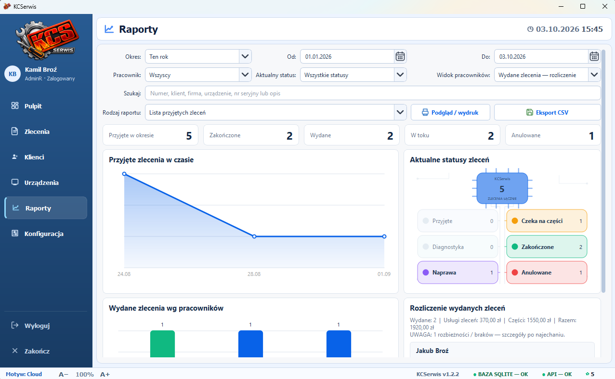
Task: Click the Eksport CSV button
Action: click(548, 112)
